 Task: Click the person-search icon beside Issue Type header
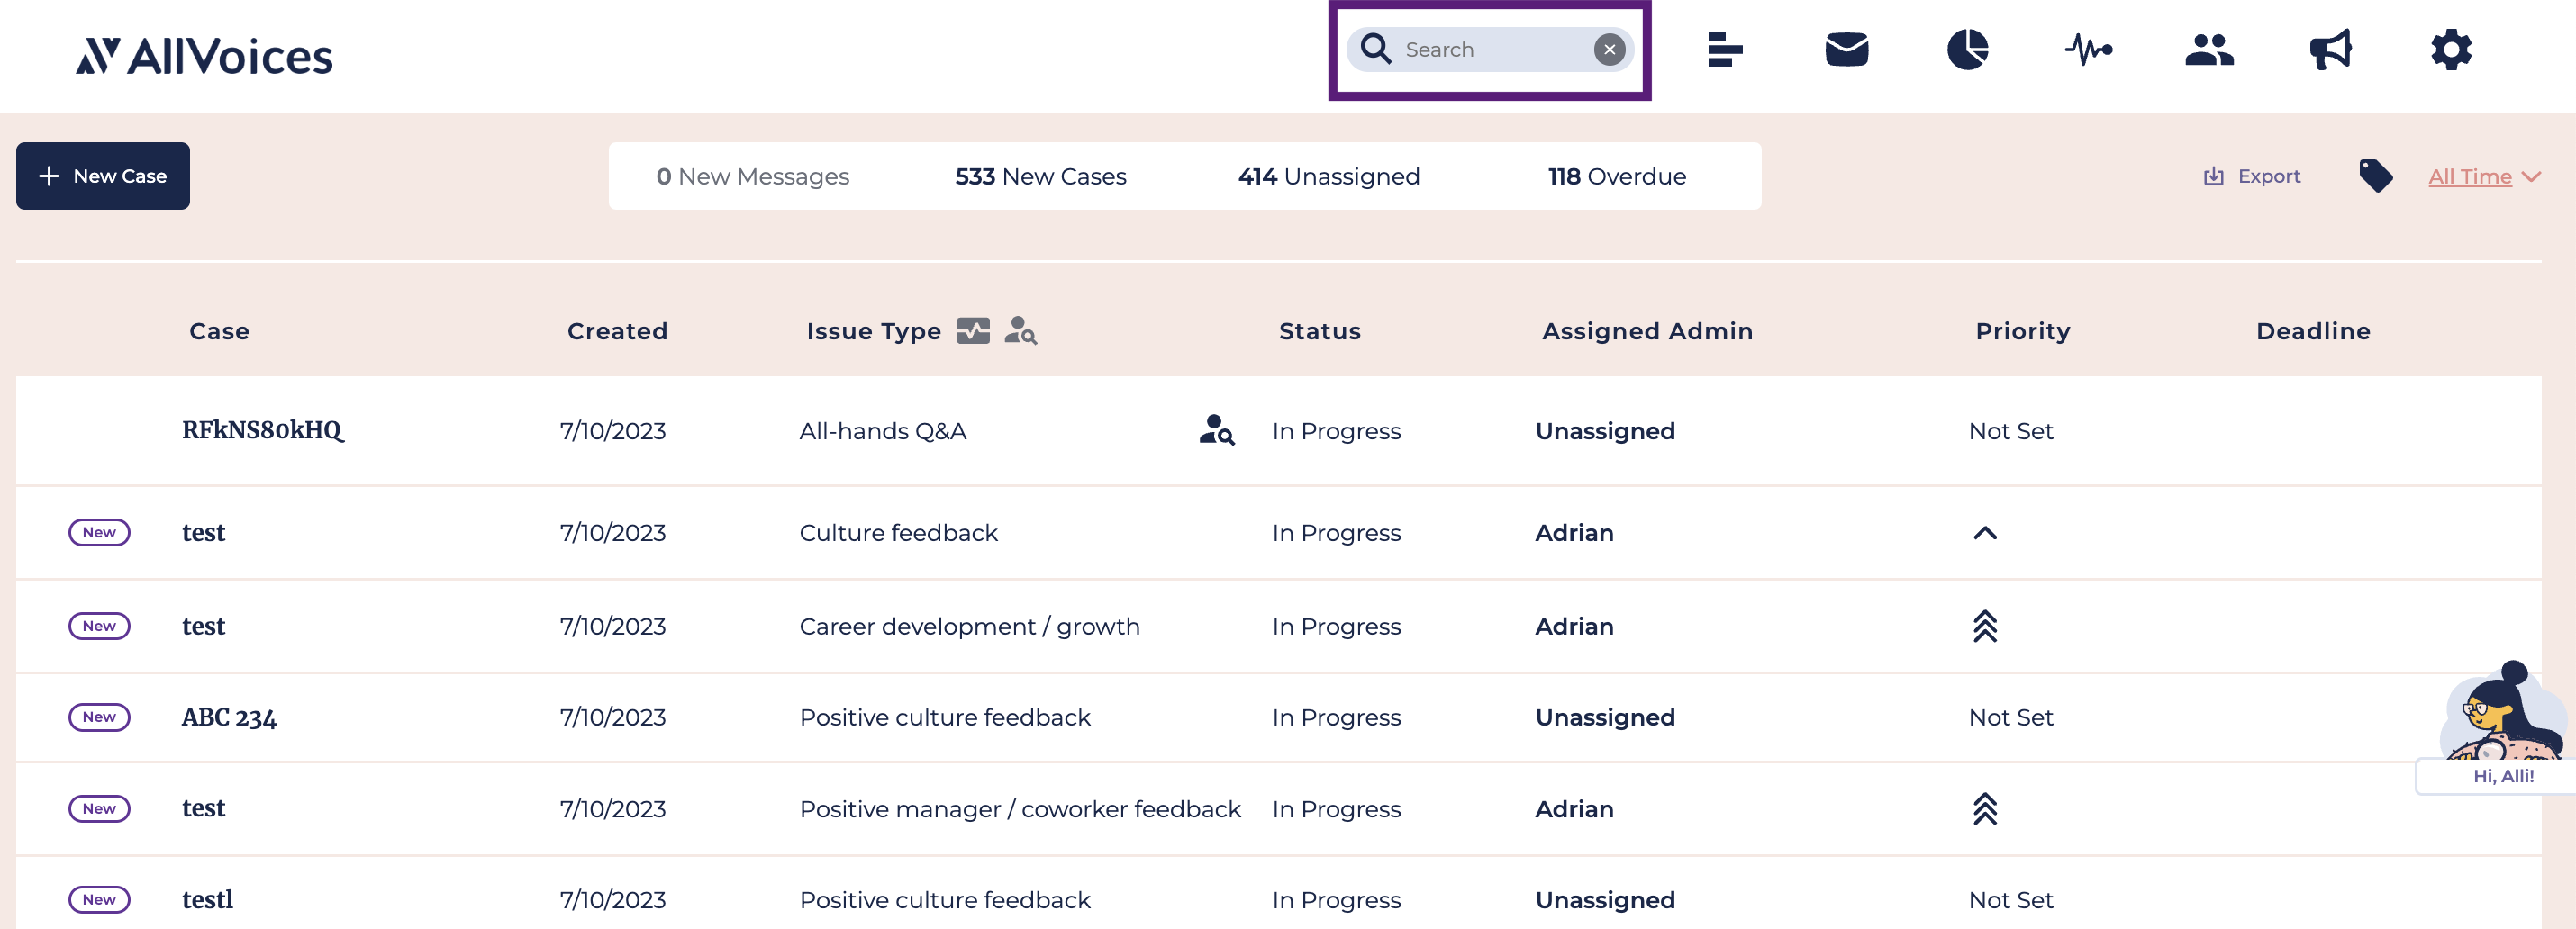pyautogui.click(x=1020, y=330)
